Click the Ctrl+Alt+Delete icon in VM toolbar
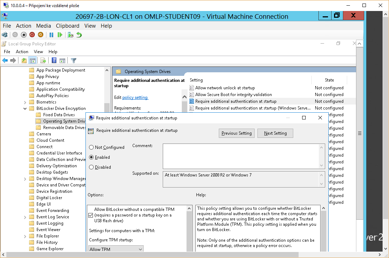This screenshot has width=389, height=258. [x=5, y=35]
